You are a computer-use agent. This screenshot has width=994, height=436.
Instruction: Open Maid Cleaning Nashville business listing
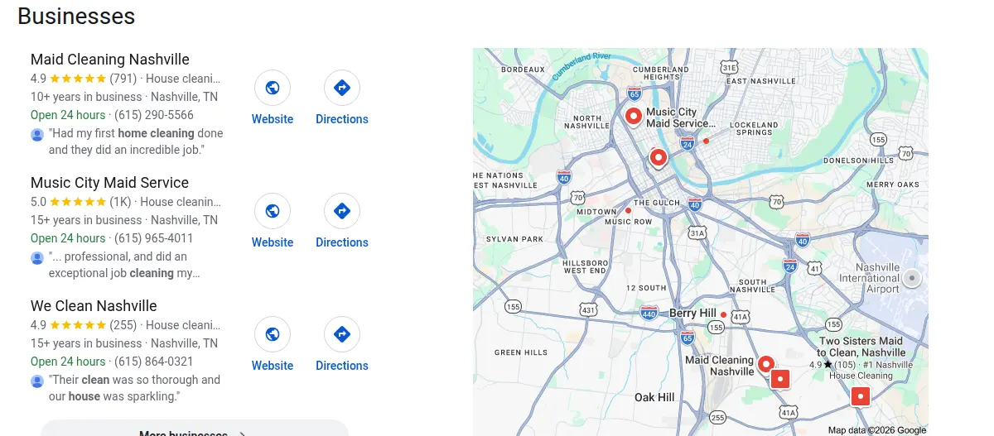(110, 60)
